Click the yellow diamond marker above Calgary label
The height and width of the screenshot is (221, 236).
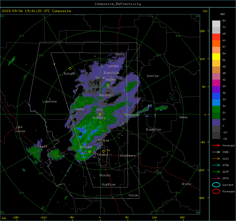click(x=104, y=151)
